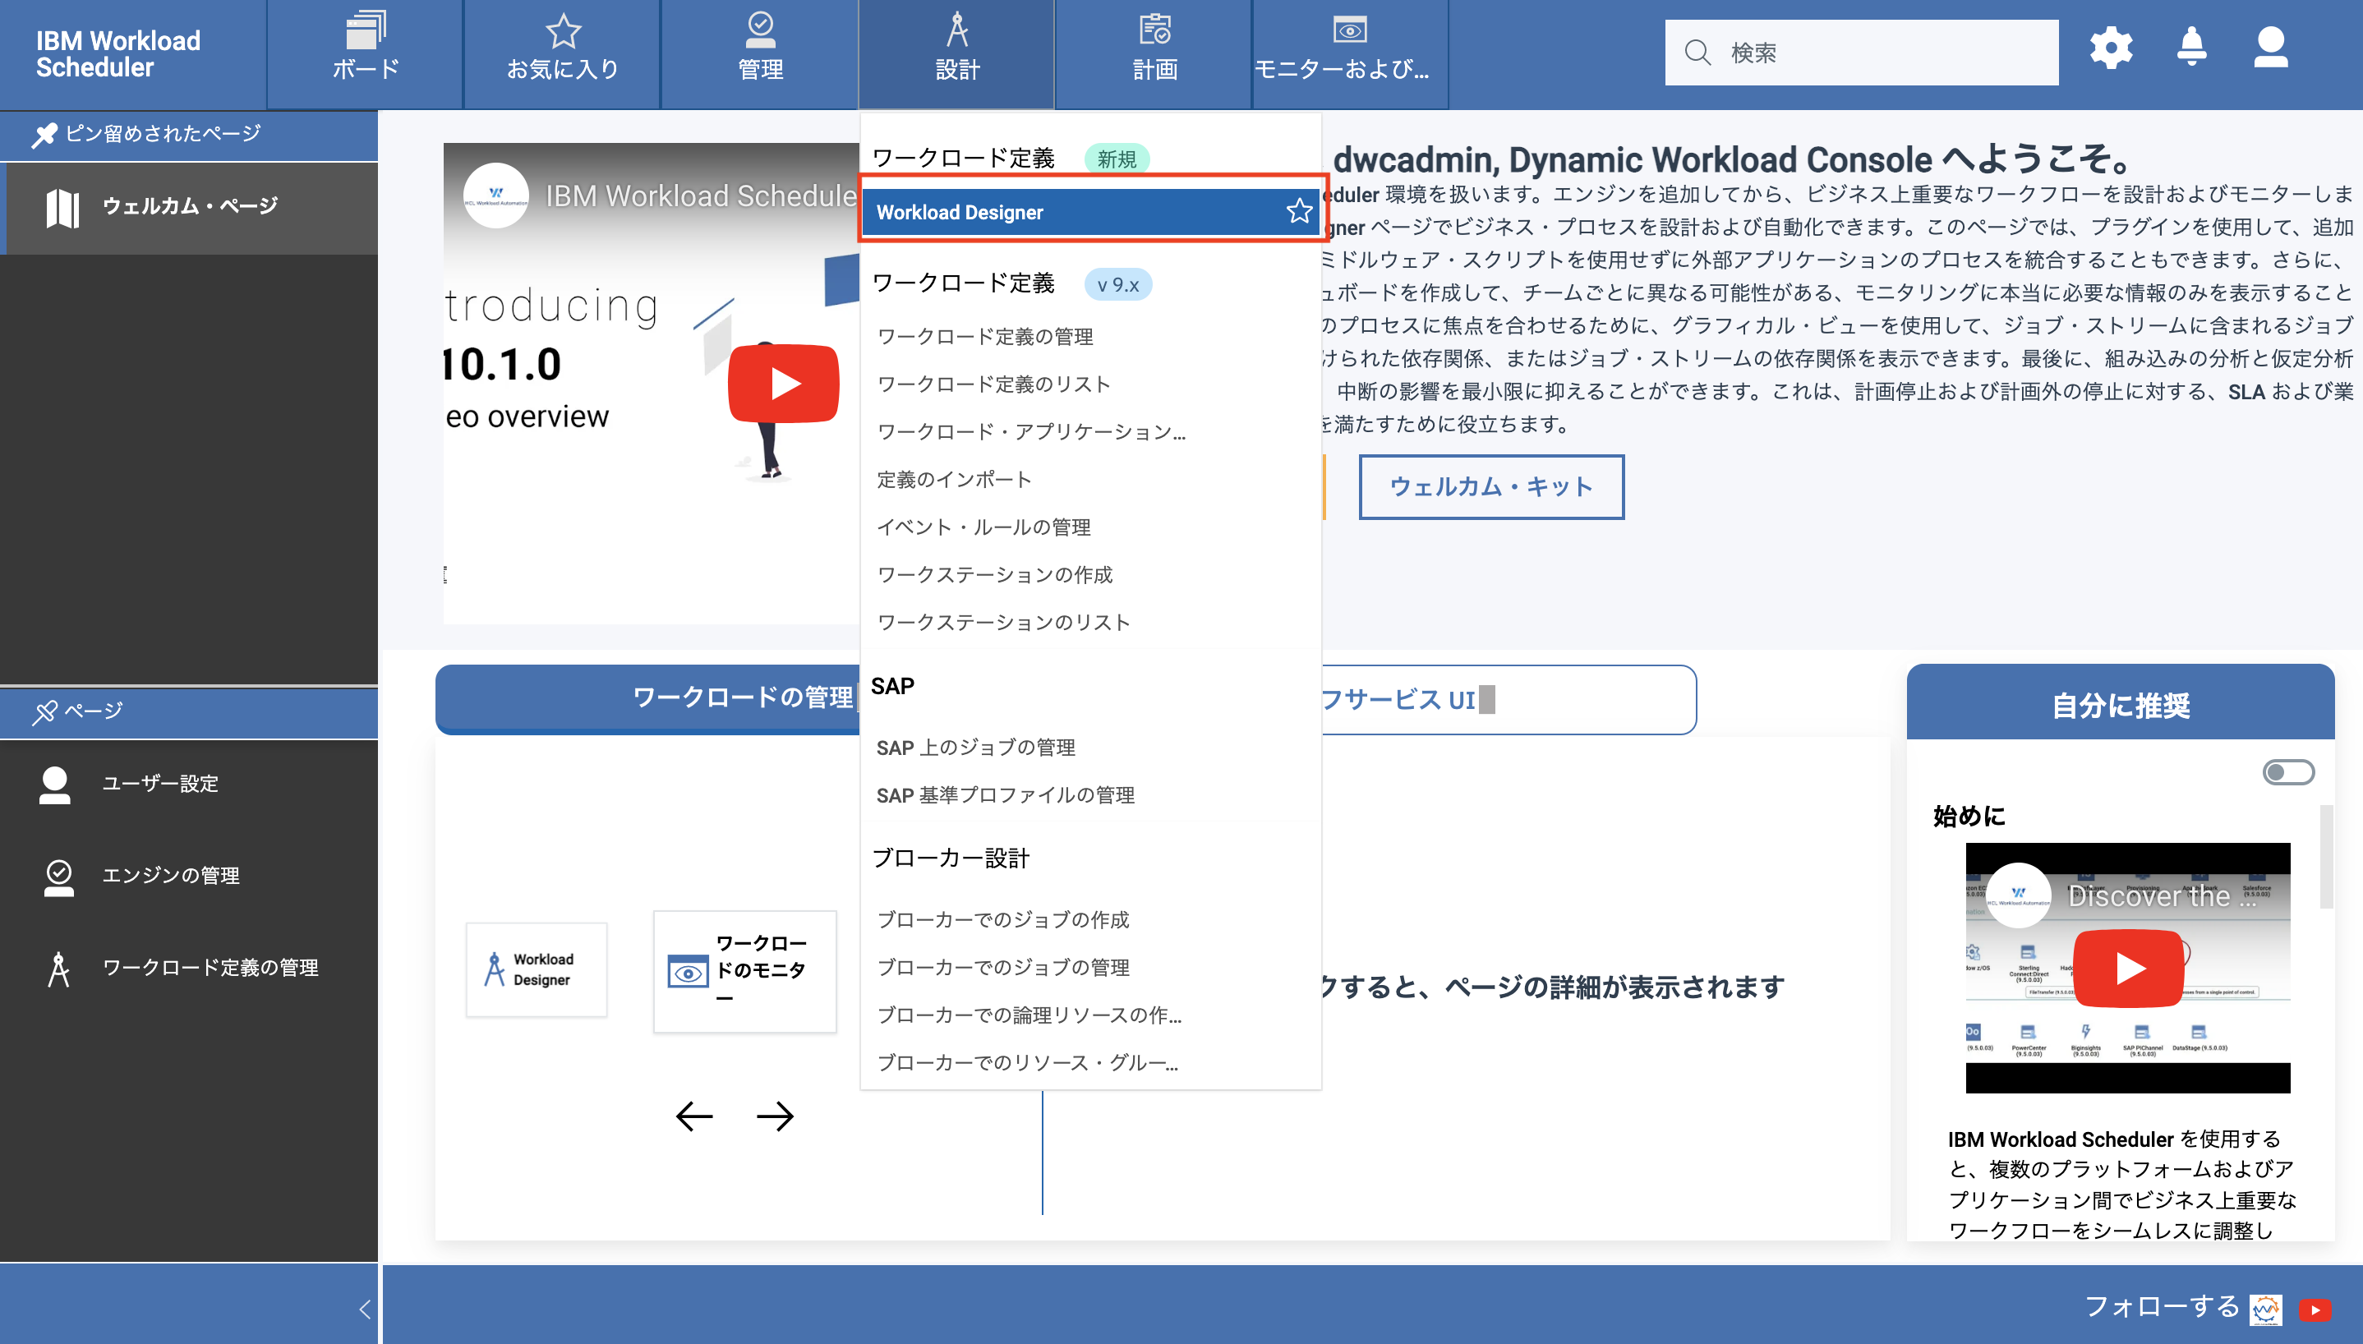Open the Workload Designer tile
The width and height of the screenshot is (2363, 1344).
click(x=537, y=969)
